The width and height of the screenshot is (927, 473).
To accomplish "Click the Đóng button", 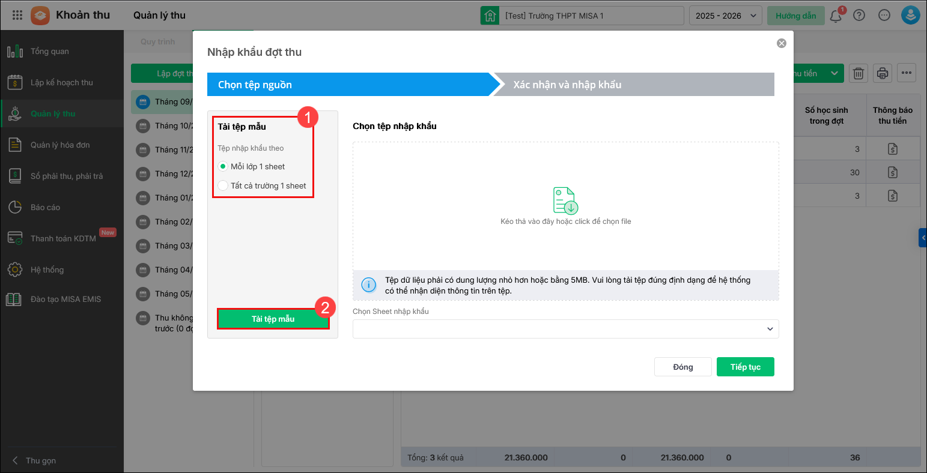I will [683, 367].
